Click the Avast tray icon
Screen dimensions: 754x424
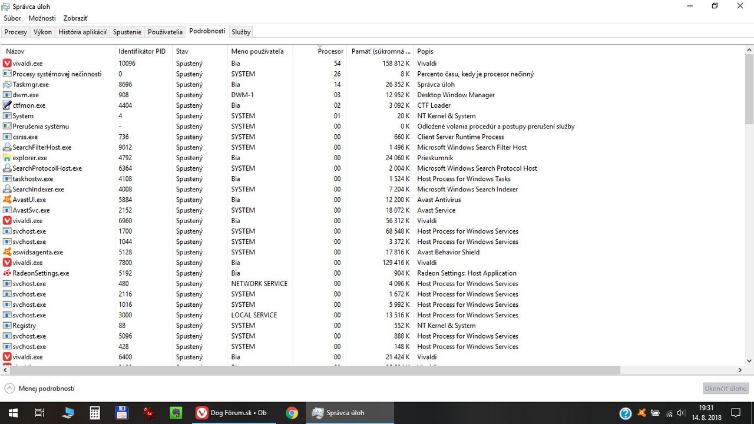click(x=641, y=413)
